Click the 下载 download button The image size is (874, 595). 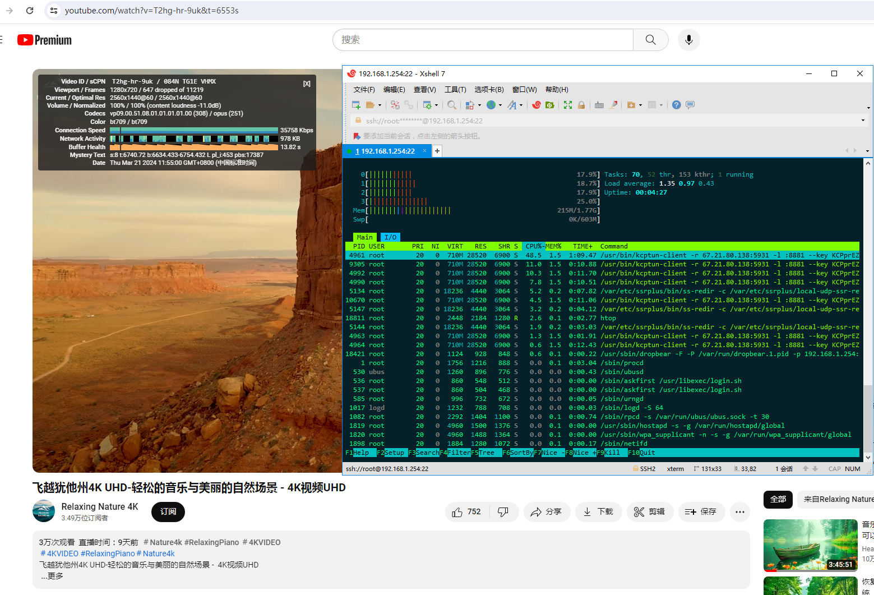pos(598,511)
